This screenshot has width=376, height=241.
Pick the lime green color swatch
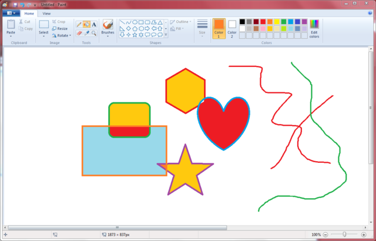[284, 29]
